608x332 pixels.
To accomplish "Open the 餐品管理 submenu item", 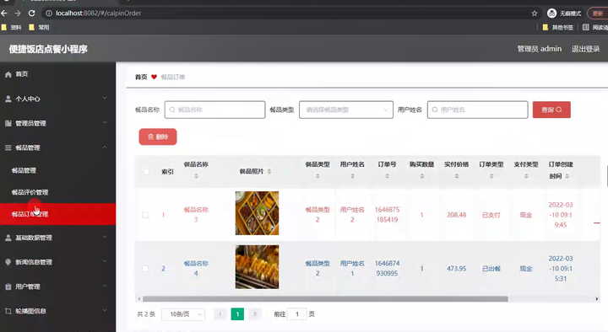I will tap(57, 170).
